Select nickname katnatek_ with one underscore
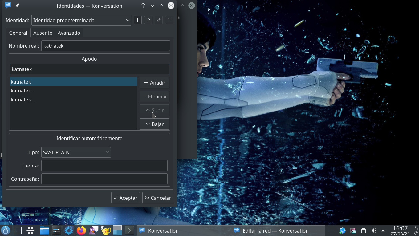Viewport: 419px width, 236px height. (x=73, y=91)
